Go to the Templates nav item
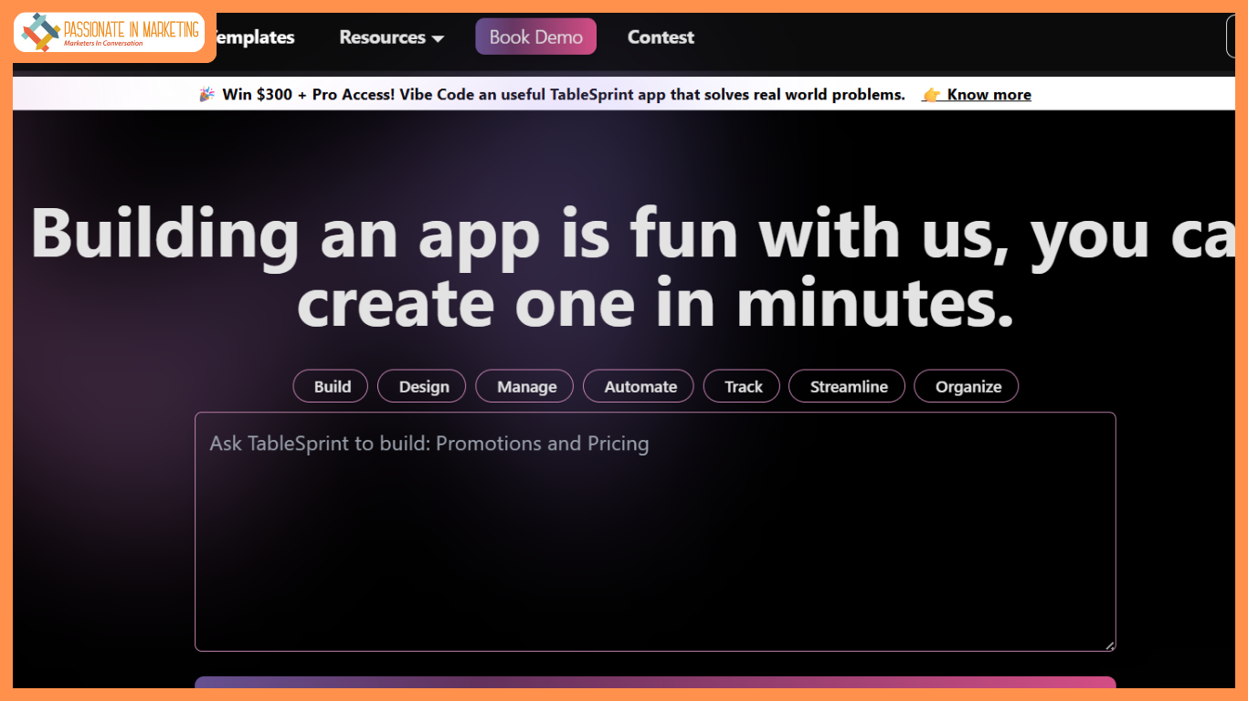This screenshot has height=701, width=1248. click(x=254, y=37)
